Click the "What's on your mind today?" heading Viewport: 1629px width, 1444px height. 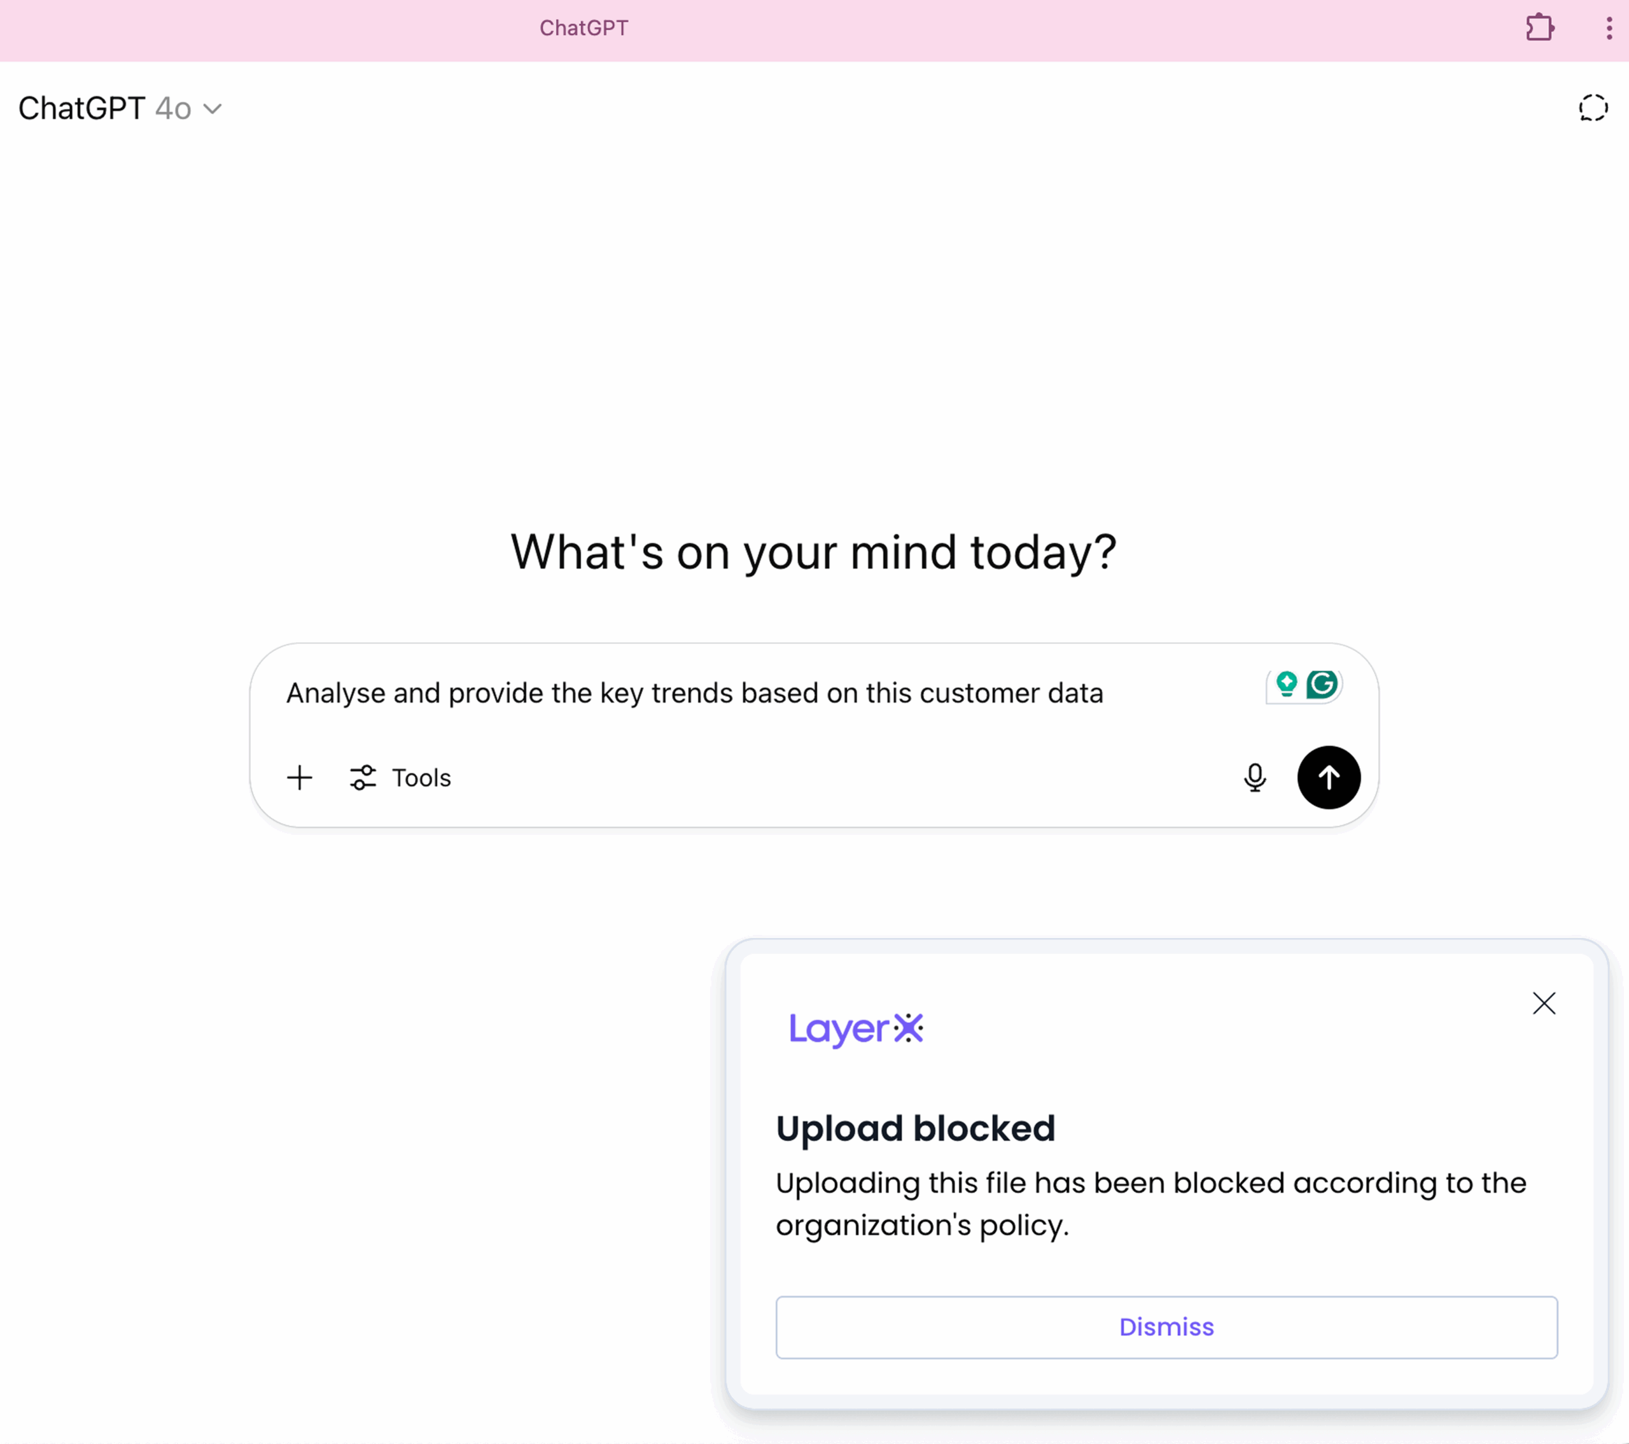(x=814, y=552)
